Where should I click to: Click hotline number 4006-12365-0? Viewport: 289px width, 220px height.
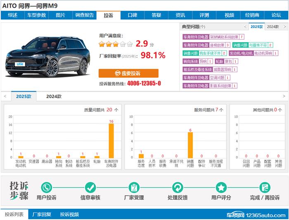[144, 83]
